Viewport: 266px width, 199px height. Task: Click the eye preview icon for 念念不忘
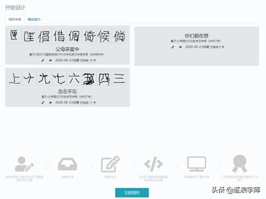pos(51,102)
